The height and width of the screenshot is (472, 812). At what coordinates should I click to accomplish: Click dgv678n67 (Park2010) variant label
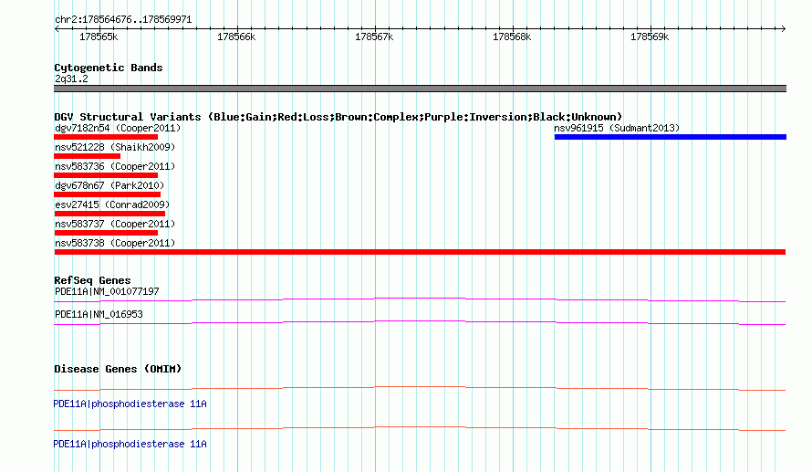pos(109,185)
